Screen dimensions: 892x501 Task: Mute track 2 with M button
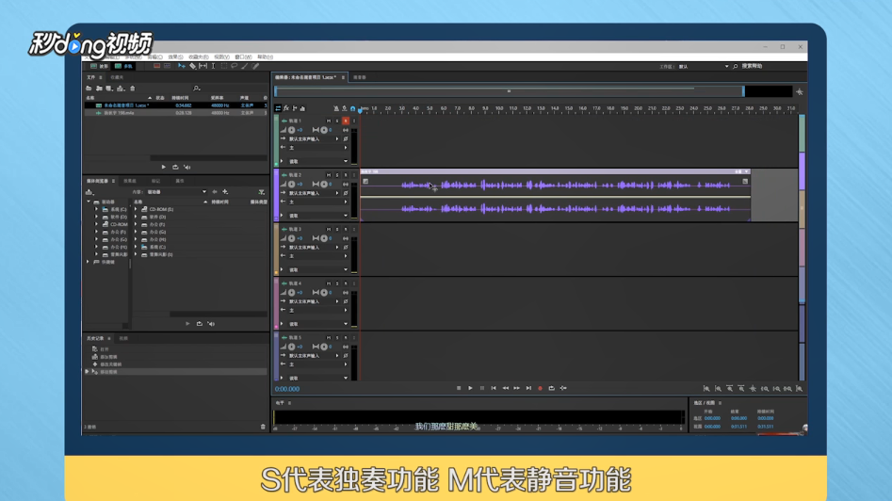328,175
